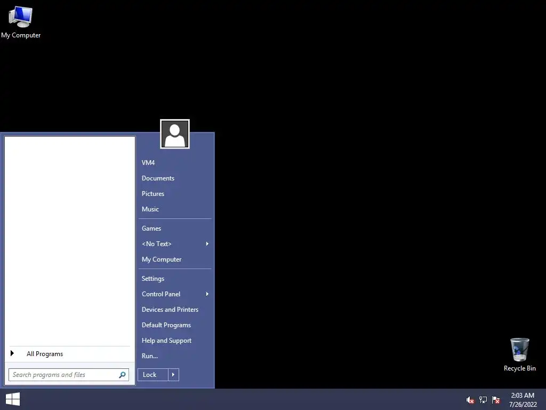Click the Lock button

(x=153, y=375)
